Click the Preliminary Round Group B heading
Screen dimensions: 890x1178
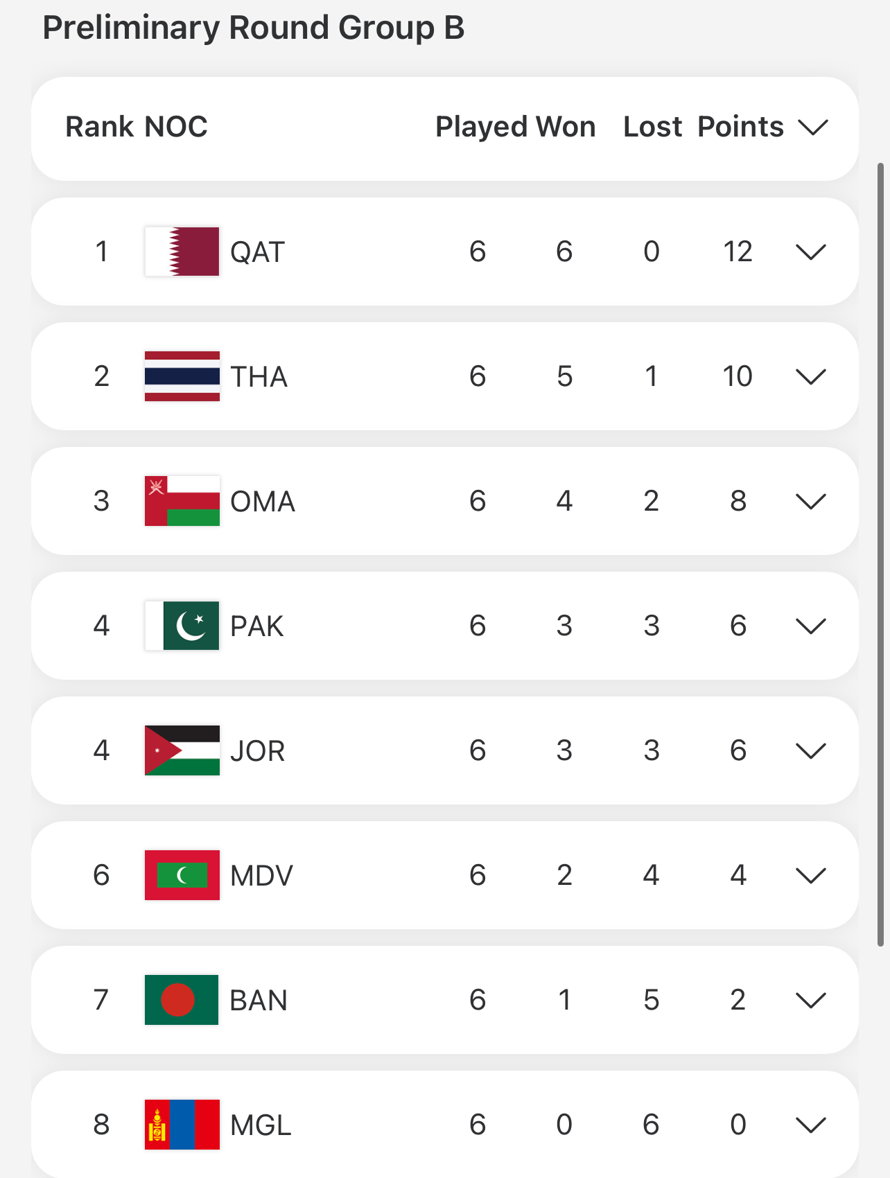tap(253, 28)
